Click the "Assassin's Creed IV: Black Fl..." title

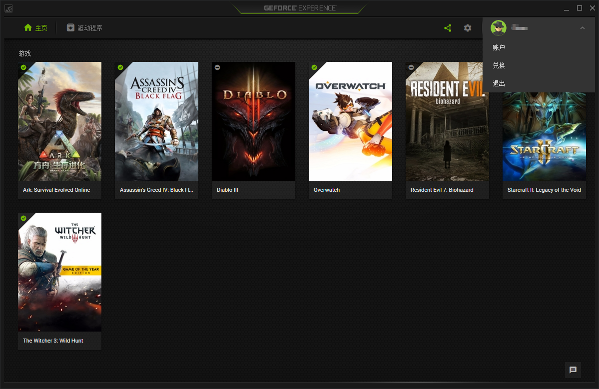157,190
